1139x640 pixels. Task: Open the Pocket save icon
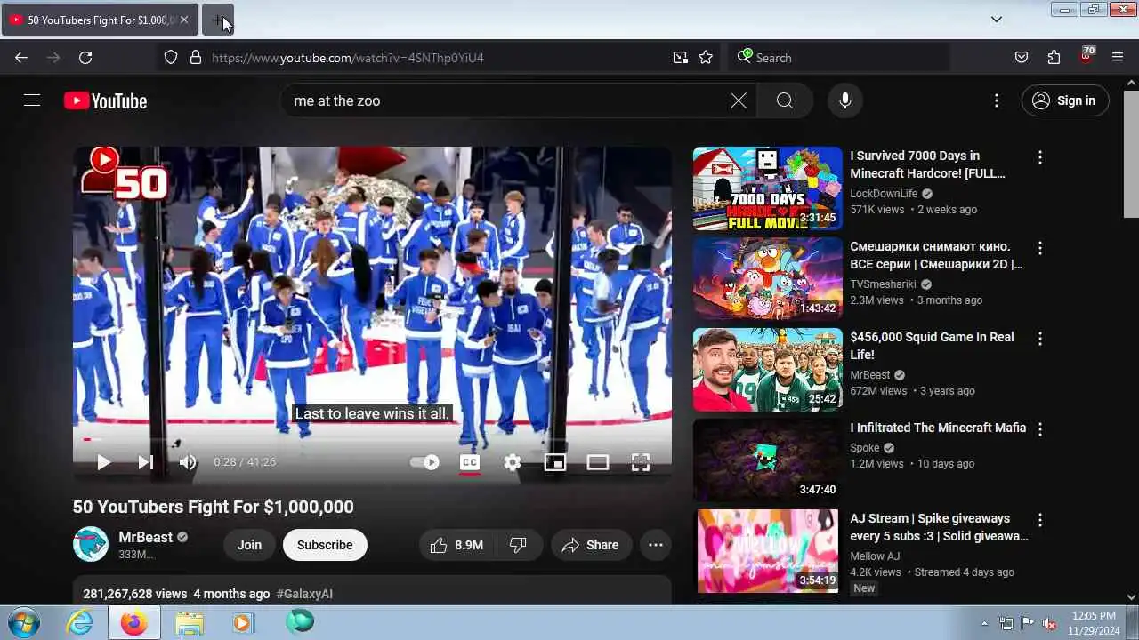[x=1022, y=58]
